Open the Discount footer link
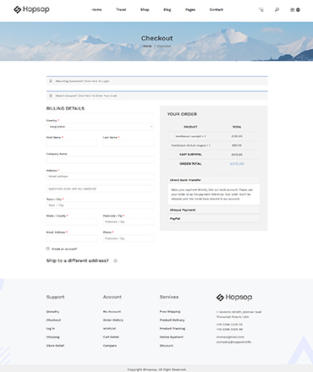313x372 pixels. pos(167,346)
